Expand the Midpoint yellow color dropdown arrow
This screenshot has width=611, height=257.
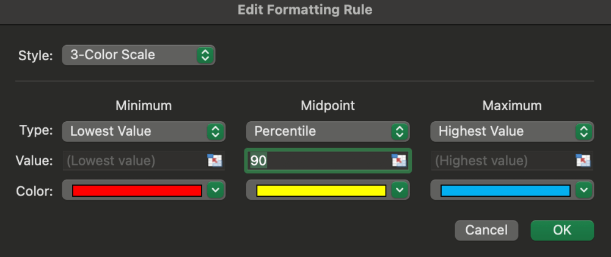coord(400,191)
